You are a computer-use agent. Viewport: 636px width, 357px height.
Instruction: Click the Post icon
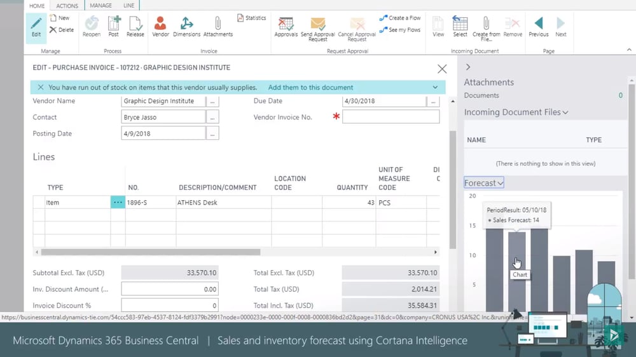(x=114, y=23)
